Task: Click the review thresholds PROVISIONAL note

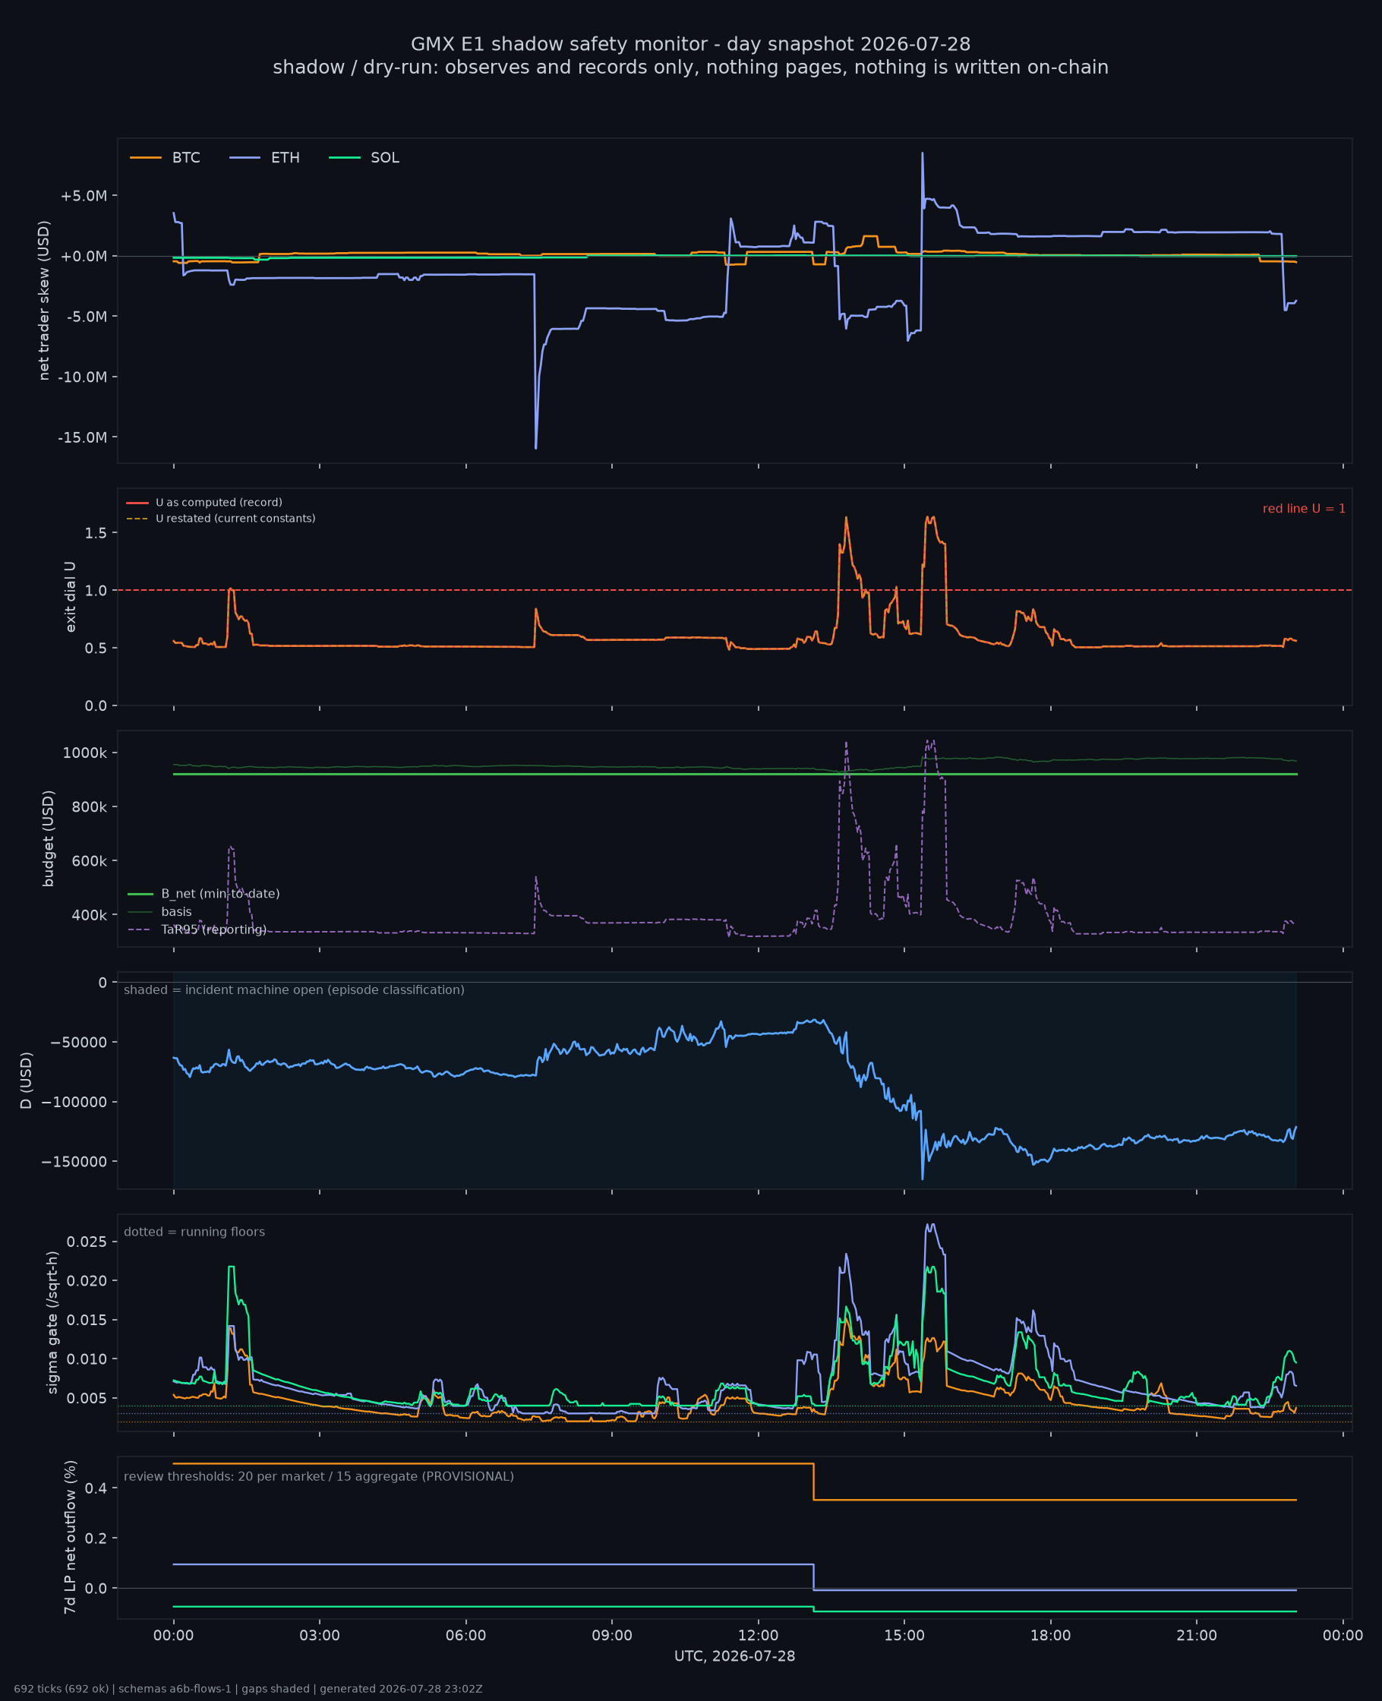Action: [x=318, y=1476]
